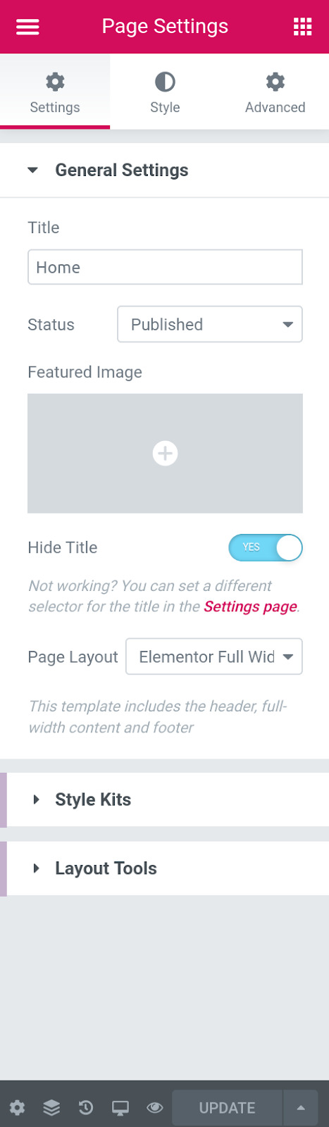The height and width of the screenshot is (1127, 329).
Task: Open the hamburger menu
Action: [27, 27]
